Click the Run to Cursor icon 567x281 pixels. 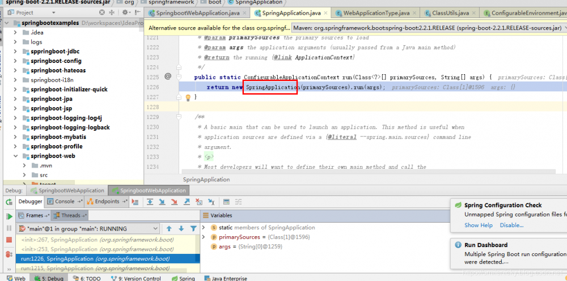click(x=211, y=202)
